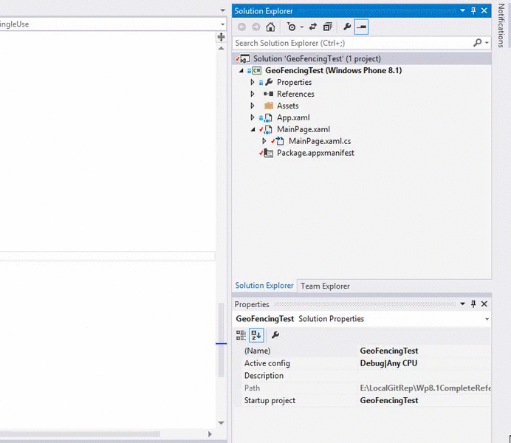511x443 pixels.
Task: Edit the (Name) value GeoFencingTest
Action: tap(389, 351)
